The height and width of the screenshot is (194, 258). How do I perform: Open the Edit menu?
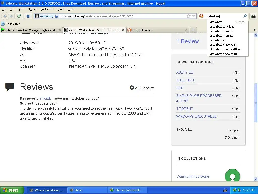click(x=12, y=9)
